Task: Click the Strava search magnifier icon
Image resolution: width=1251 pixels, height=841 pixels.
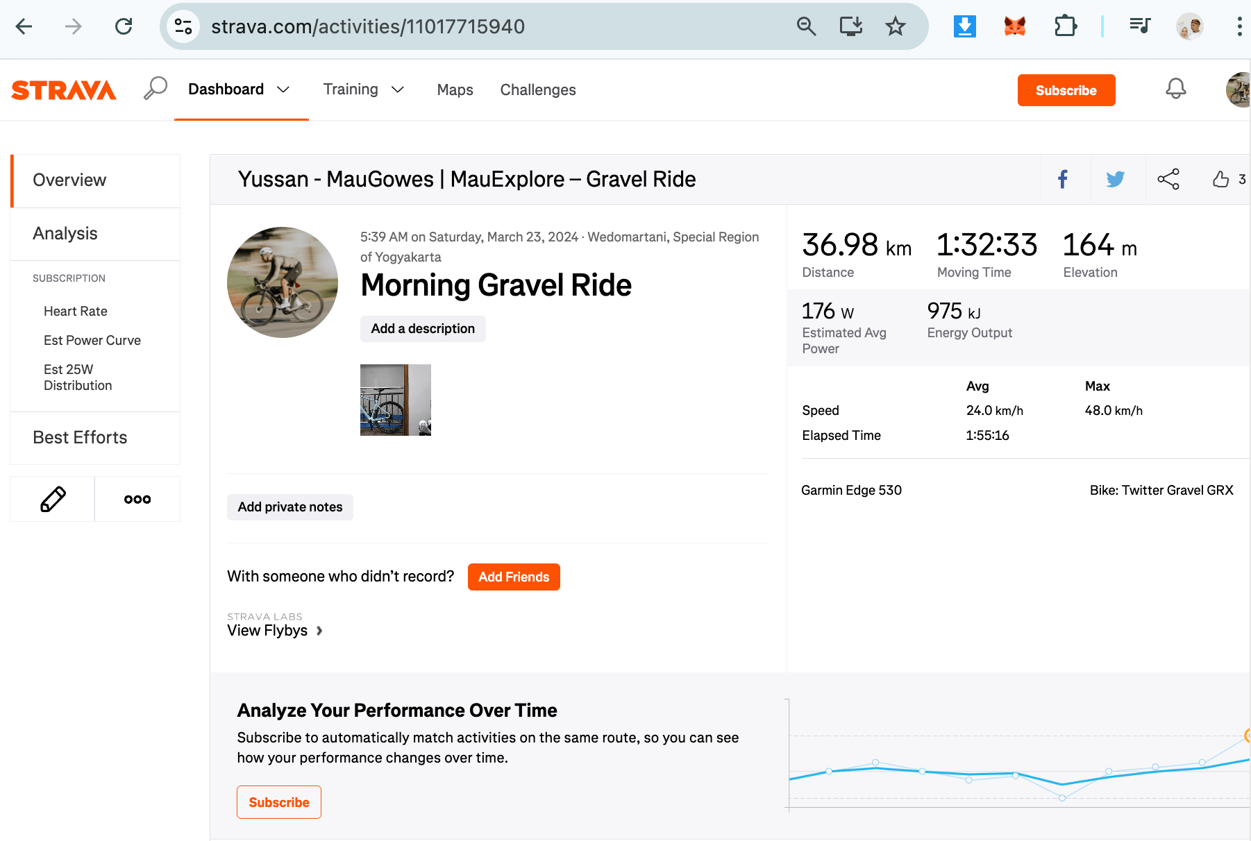Action: point(156,89)
